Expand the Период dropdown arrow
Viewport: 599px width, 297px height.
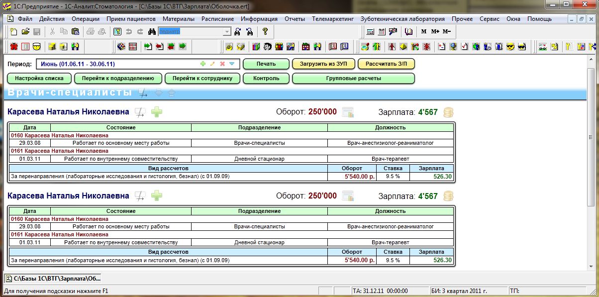pyautogui.click(x=232, y=64)
